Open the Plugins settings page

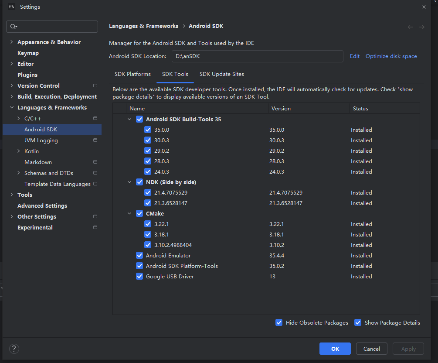click(27, 75)
